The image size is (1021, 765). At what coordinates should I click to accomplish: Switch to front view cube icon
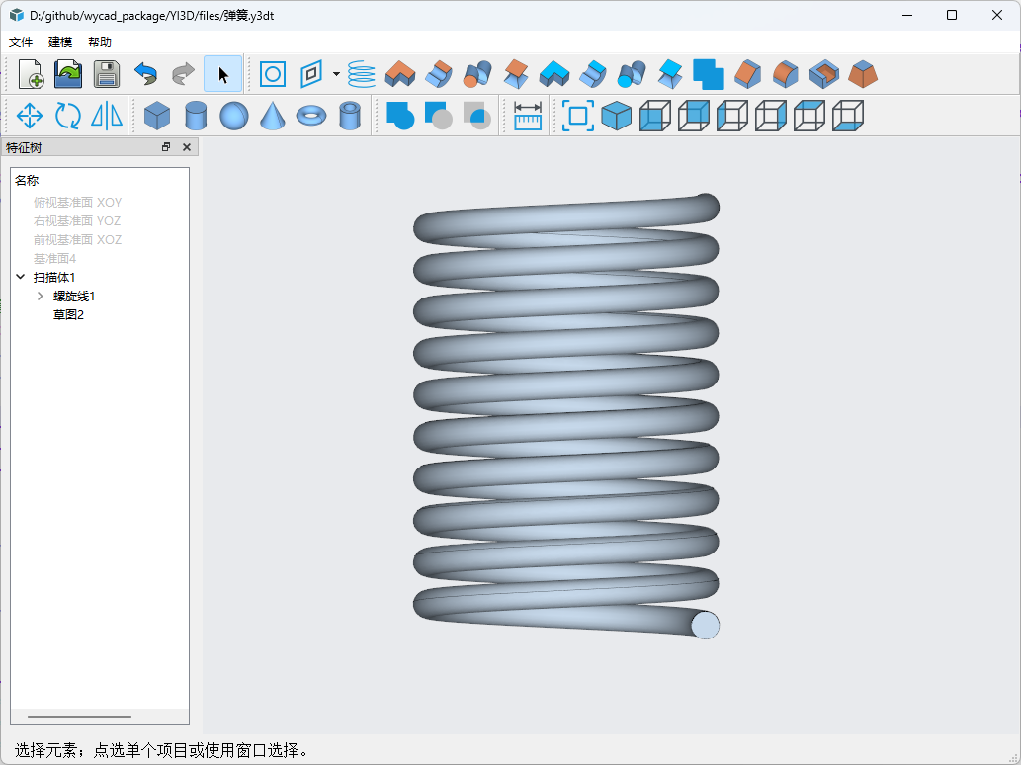coord(655,116)
